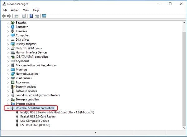Viewport: 187px width, 137px height.
Task: Select Intel USB 3.0 eXtensible Host Controller
Action: tap(57, 112)
